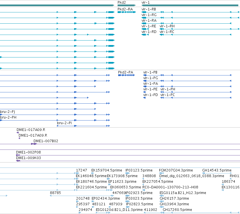This screenshot has width=240, height=214.
Task: Select the DME1-002P08 feature label
Action: (28, 152)
